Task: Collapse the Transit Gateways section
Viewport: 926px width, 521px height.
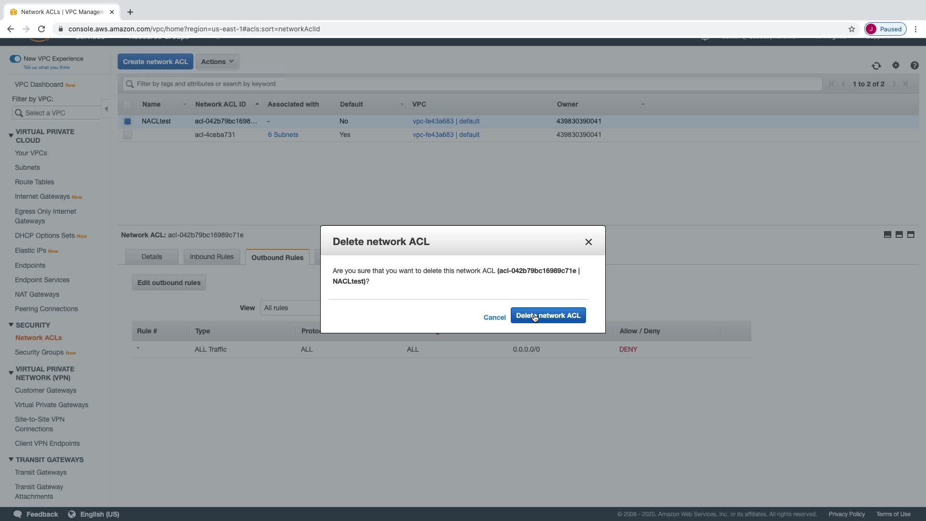Action: 11,460
